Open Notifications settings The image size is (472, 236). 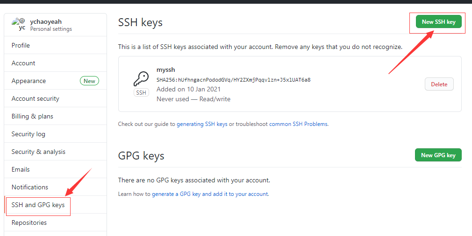tap(56, 187)
